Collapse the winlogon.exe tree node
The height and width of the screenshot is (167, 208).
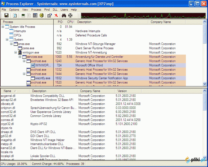point(16,52)
